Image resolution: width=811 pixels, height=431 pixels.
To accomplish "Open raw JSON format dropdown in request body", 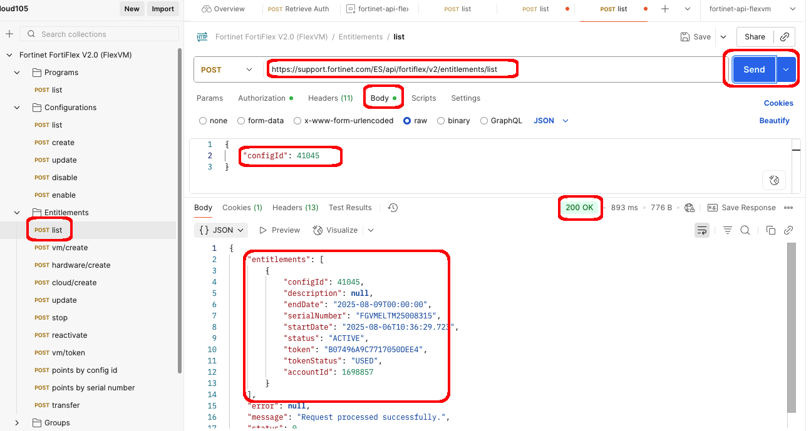I will (551, 121).
